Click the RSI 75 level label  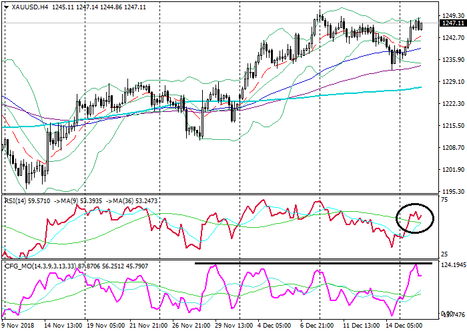tap(444, 199)
